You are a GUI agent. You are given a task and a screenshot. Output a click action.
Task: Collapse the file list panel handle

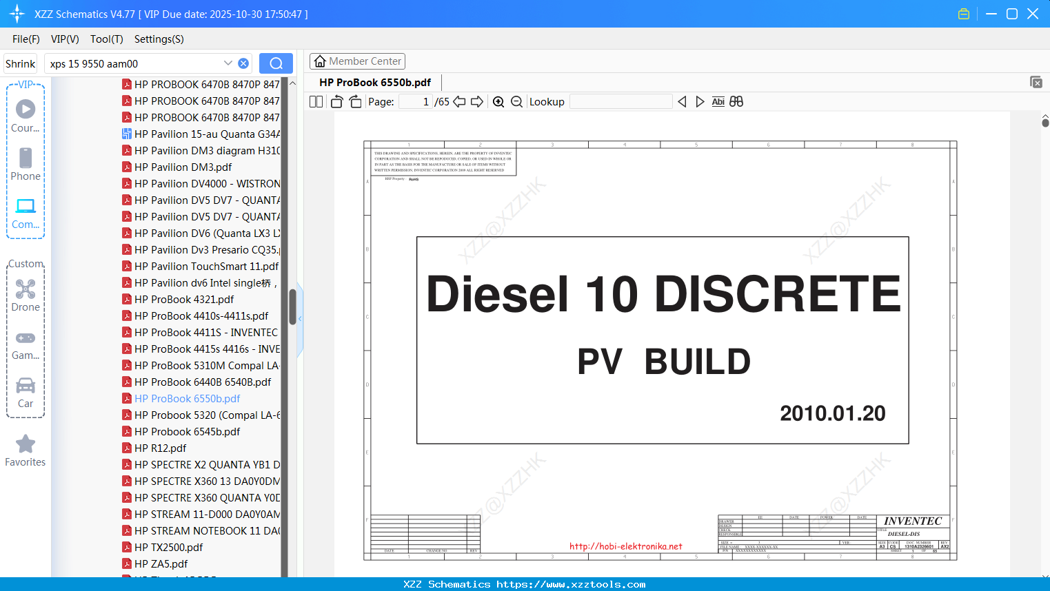click(x=300, y=319)
